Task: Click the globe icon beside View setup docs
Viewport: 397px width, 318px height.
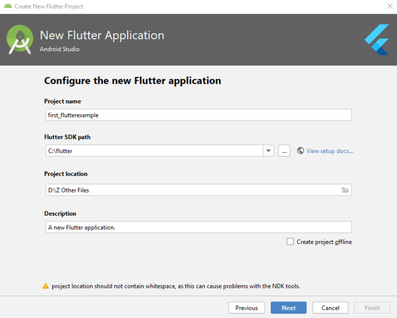Action: point(300,150)
